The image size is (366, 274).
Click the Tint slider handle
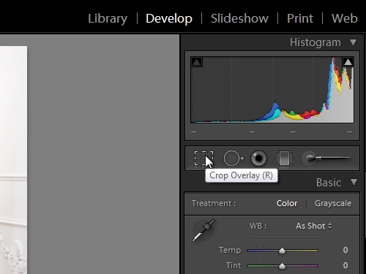(x=282, y=266)
